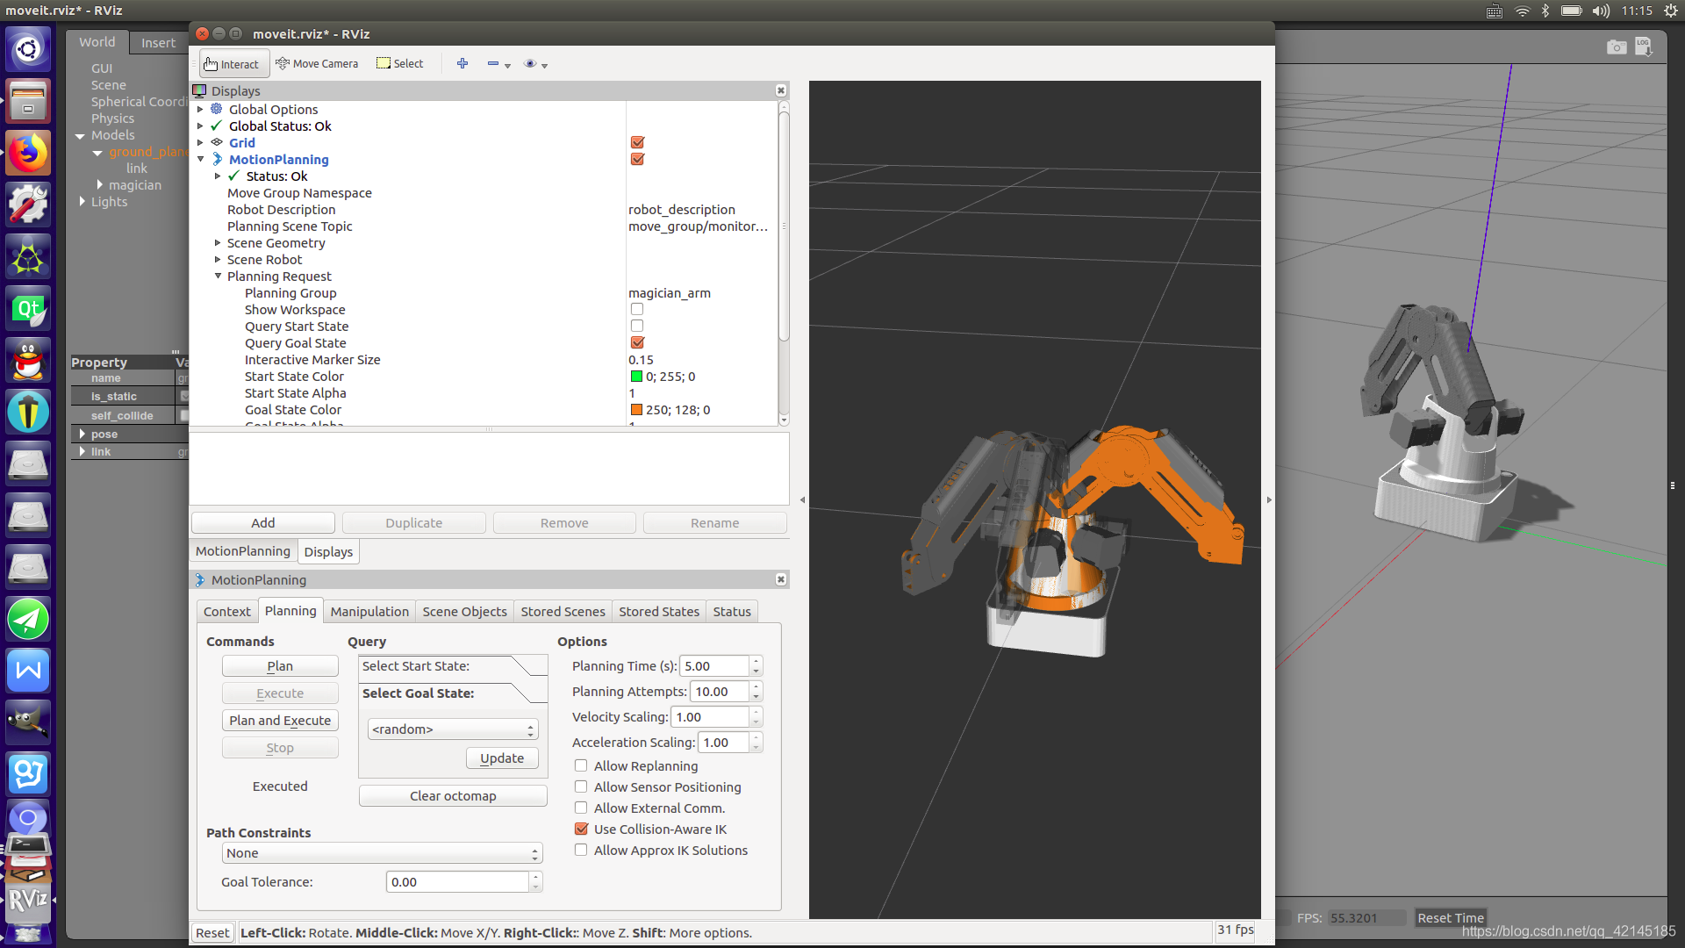The width and height of the screenshot is (1685, 948).
Task: Open the Stored States tab
Action: pyautogui.click(x=658, y=612)
